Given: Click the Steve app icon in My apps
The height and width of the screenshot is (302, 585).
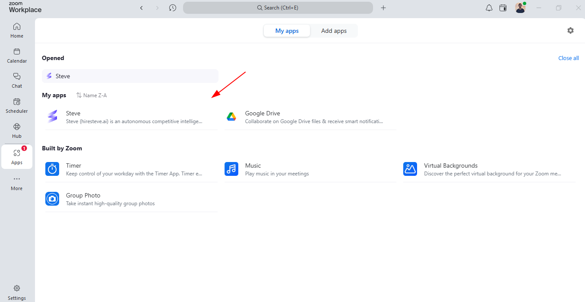Looking at the screenshot, I should click(x=52, y=117).
